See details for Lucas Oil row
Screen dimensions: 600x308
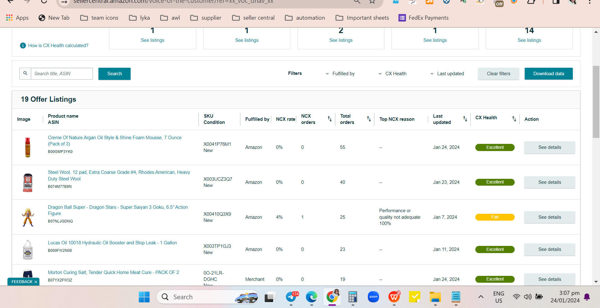(550, 249)
